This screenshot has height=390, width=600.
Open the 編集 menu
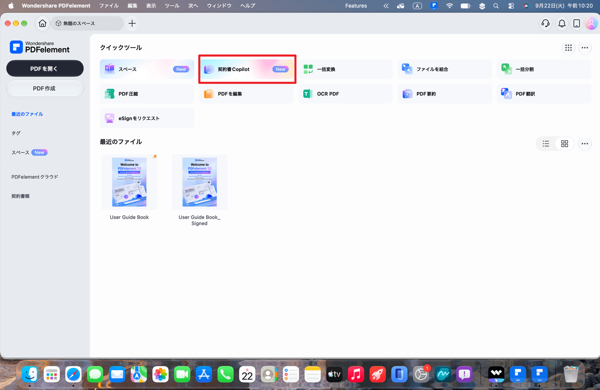click(132, 6)
